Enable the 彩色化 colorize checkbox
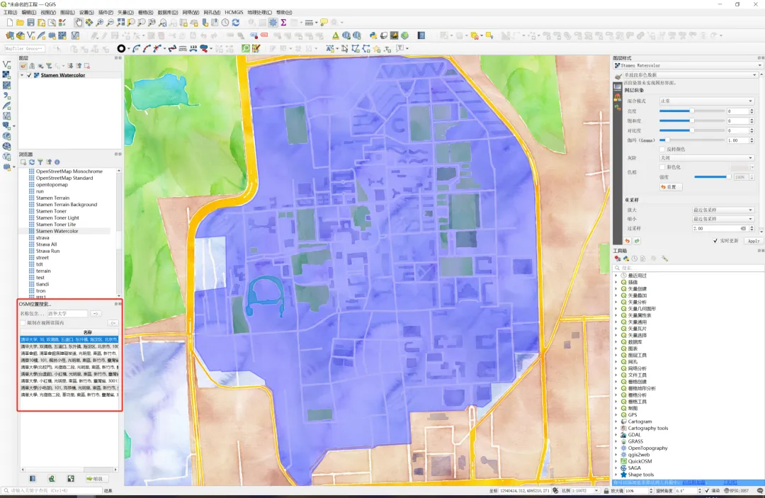Image resolution: width=765 pixels, height=498 pixels. pyautogui.click(x=662, y=166)
